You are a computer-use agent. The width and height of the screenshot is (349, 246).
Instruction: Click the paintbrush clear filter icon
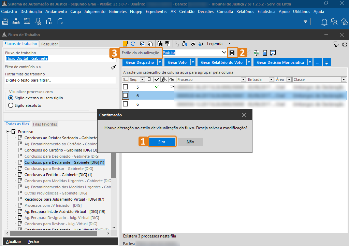pos(114,67)
